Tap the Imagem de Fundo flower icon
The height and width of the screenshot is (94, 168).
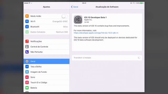click(27, 72)
